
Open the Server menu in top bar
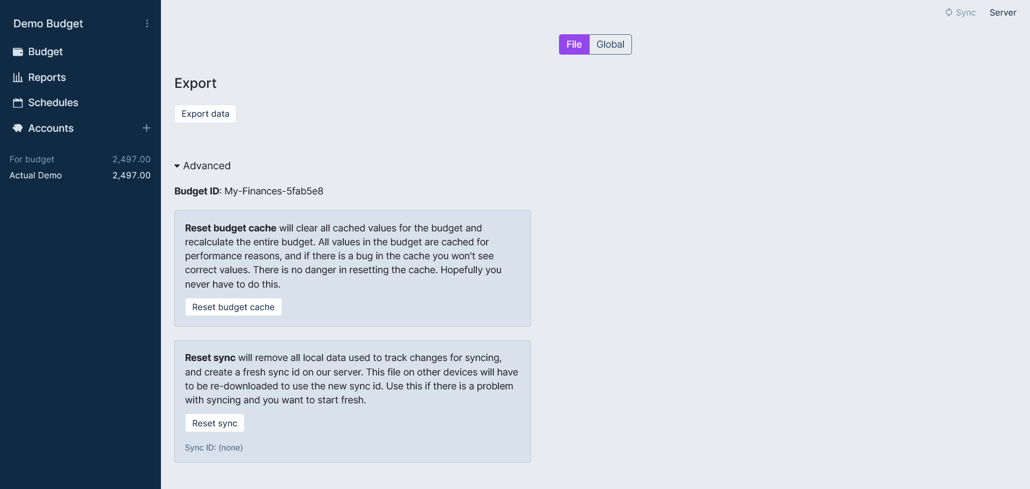click(x=1003, y=12)
